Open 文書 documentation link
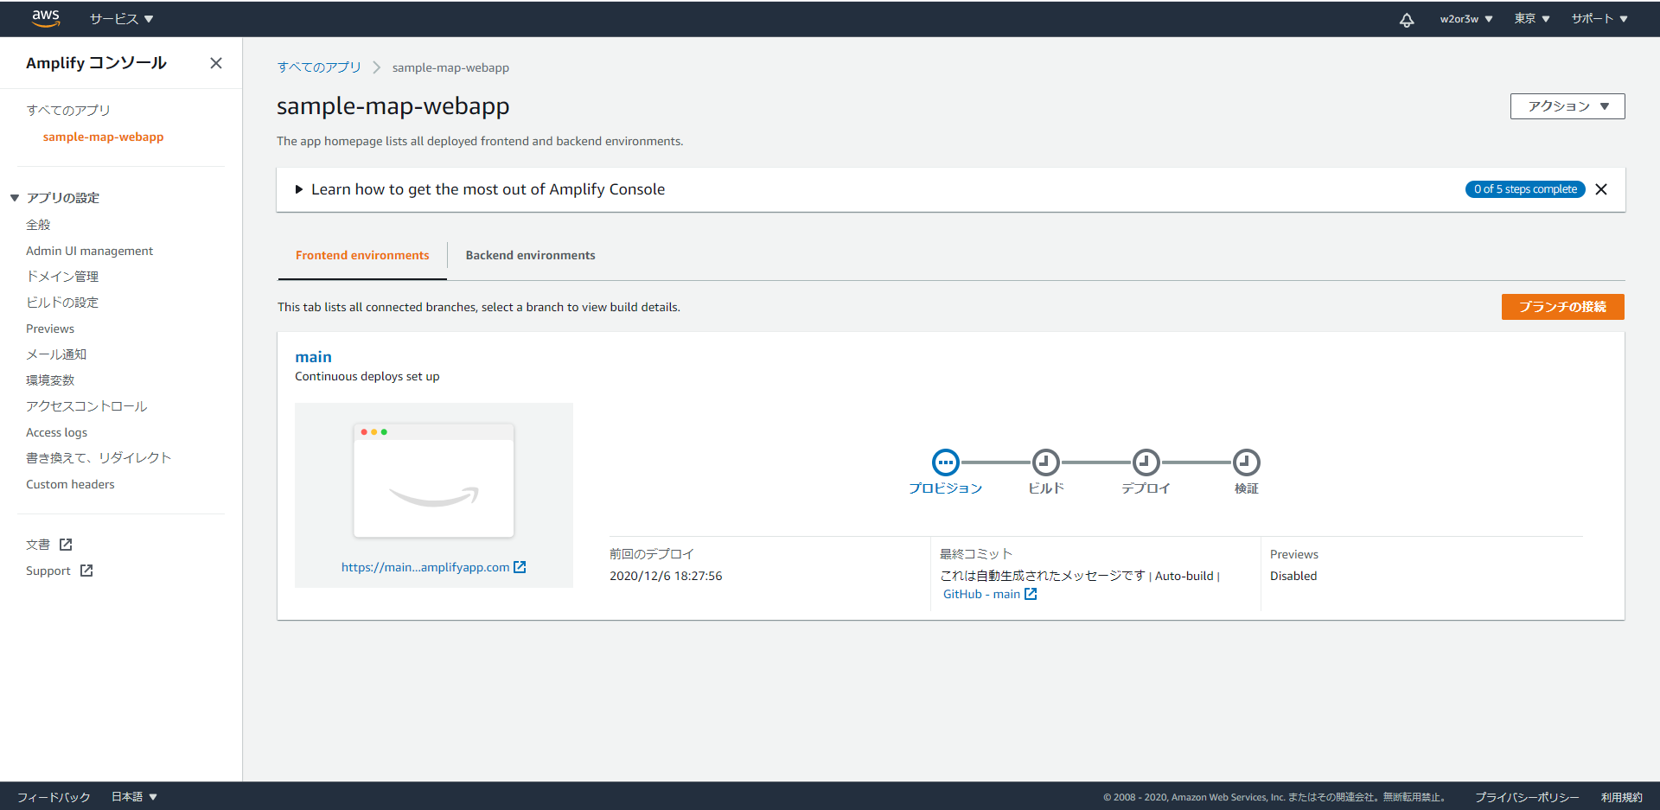Viewport: 1660px width, 810px height. 38,545
